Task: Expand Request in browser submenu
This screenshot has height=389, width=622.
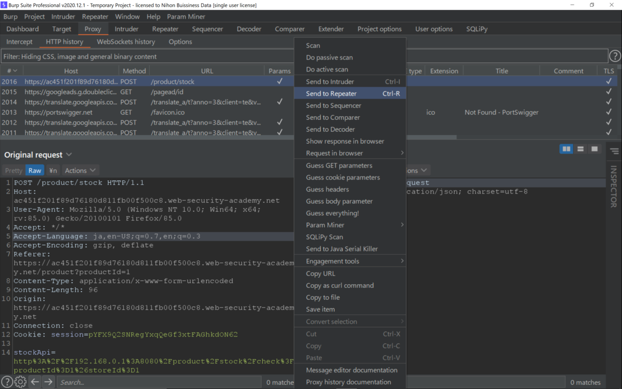Action: click(350, 153)
